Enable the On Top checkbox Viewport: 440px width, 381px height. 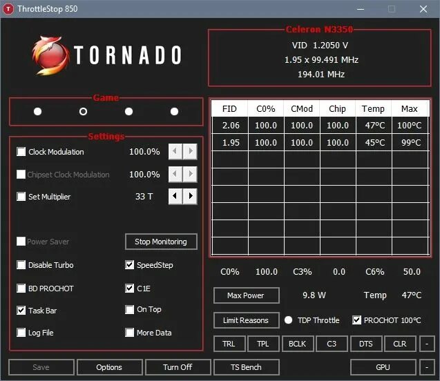129,309
